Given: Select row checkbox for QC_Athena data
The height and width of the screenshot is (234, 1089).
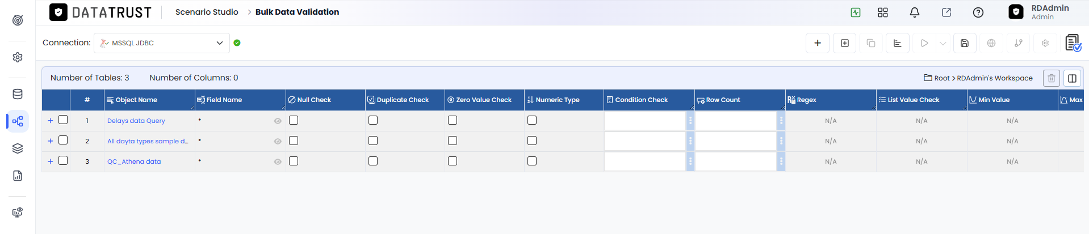Looking at the screenshot, I should (x=63, y=161).
